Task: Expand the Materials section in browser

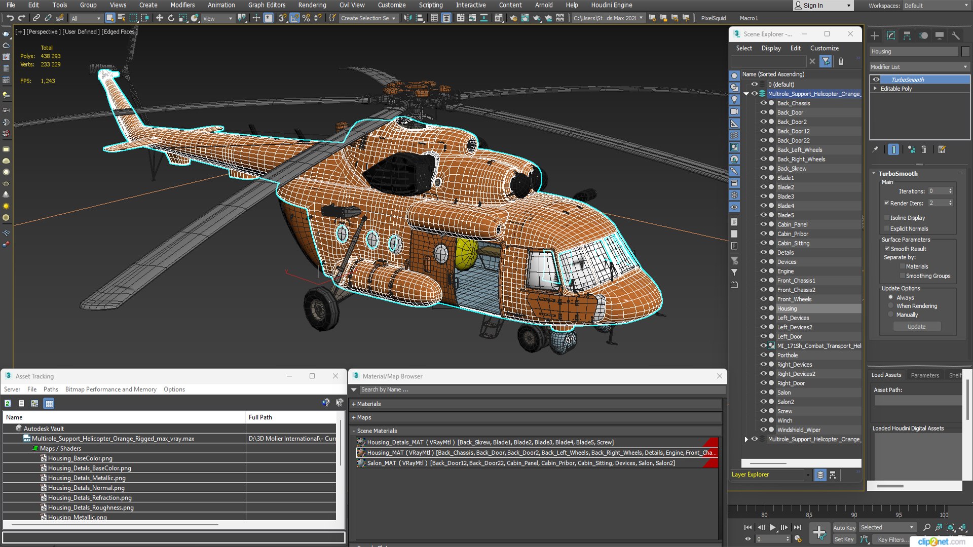Action: [x=354, y=404]
